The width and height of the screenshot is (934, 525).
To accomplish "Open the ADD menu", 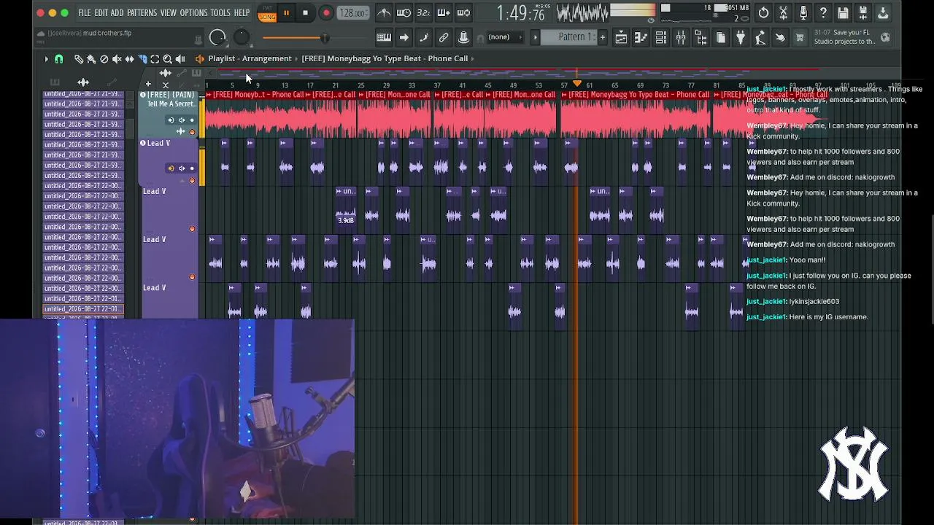I will 117,13.
